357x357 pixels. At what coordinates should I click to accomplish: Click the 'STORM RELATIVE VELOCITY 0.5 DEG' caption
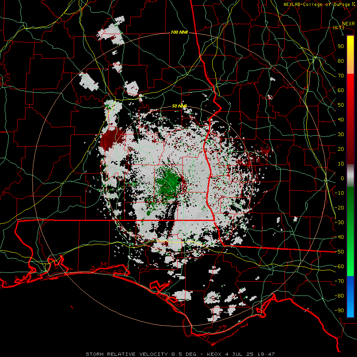(x=141, y=354)
